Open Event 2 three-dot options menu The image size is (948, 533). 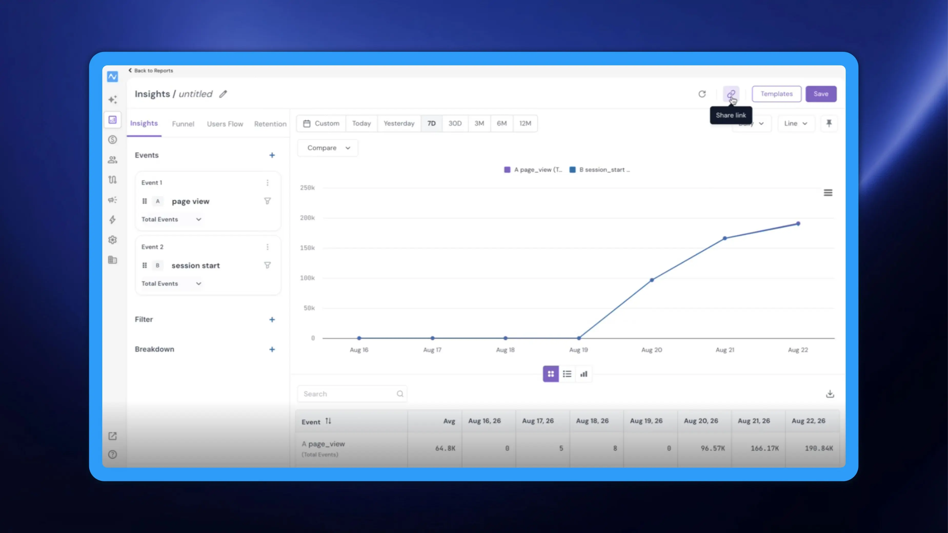click(x=268, y=247)
